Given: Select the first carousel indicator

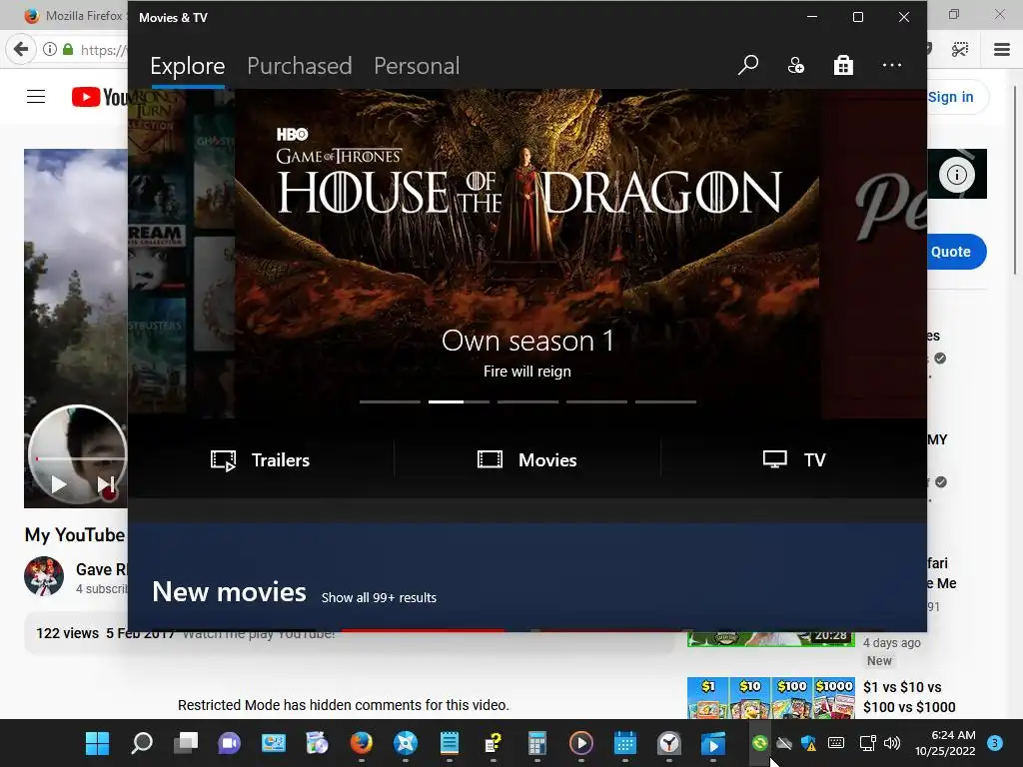Looking at the screenshot, I should 390,401.
